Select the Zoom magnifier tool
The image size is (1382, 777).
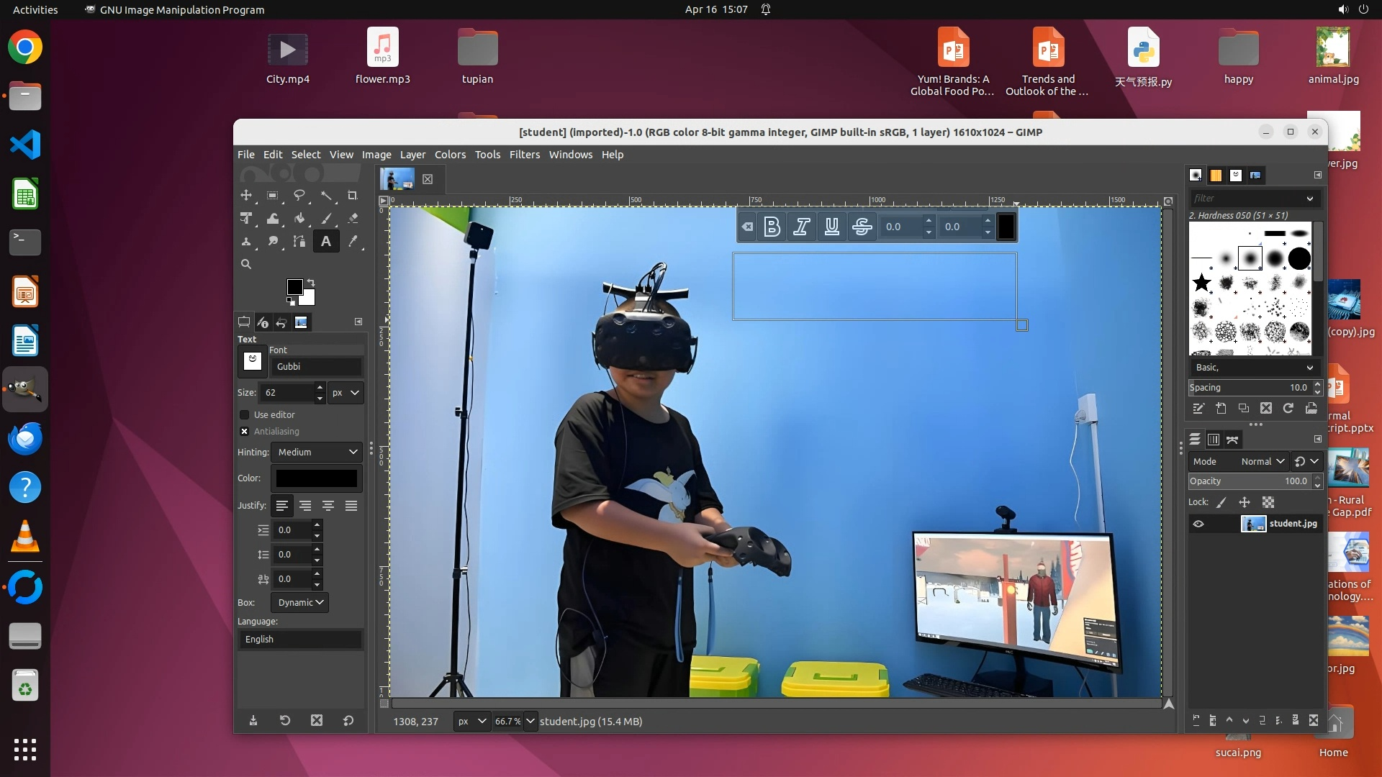click(246, 265)
